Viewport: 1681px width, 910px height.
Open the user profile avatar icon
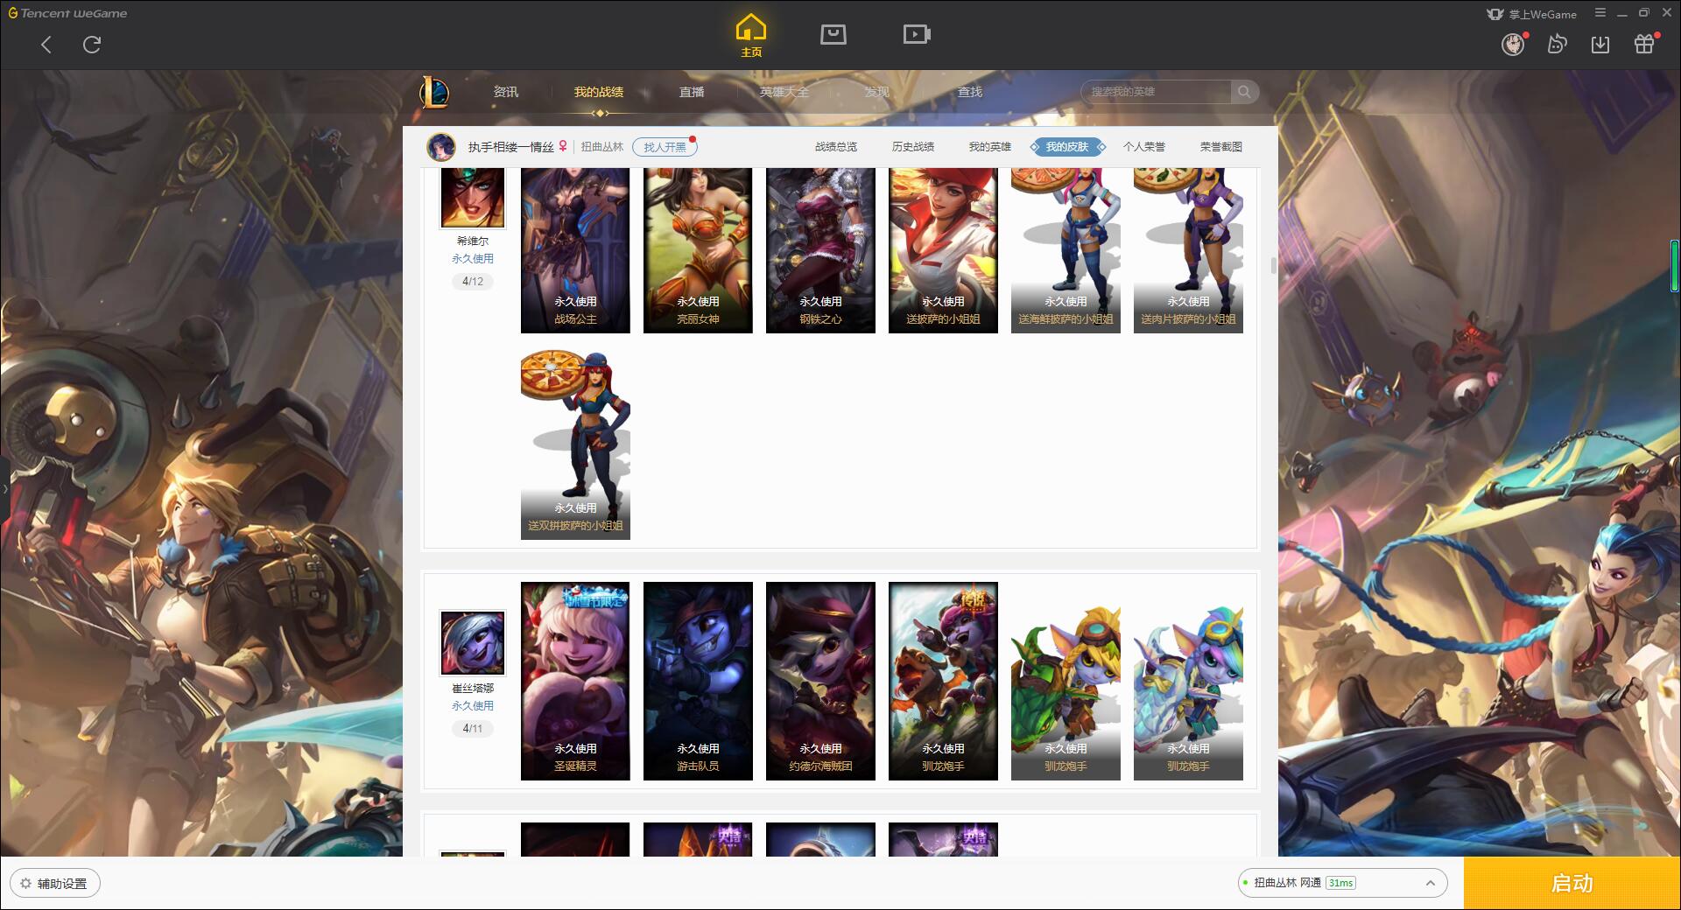pyautogui.click(x=1513, y=44)
